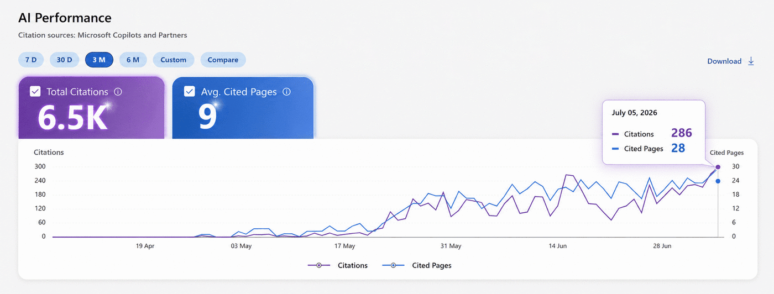Click the 300 value on Citations axis
Screen dimensions: 774x294
[39, 166]
